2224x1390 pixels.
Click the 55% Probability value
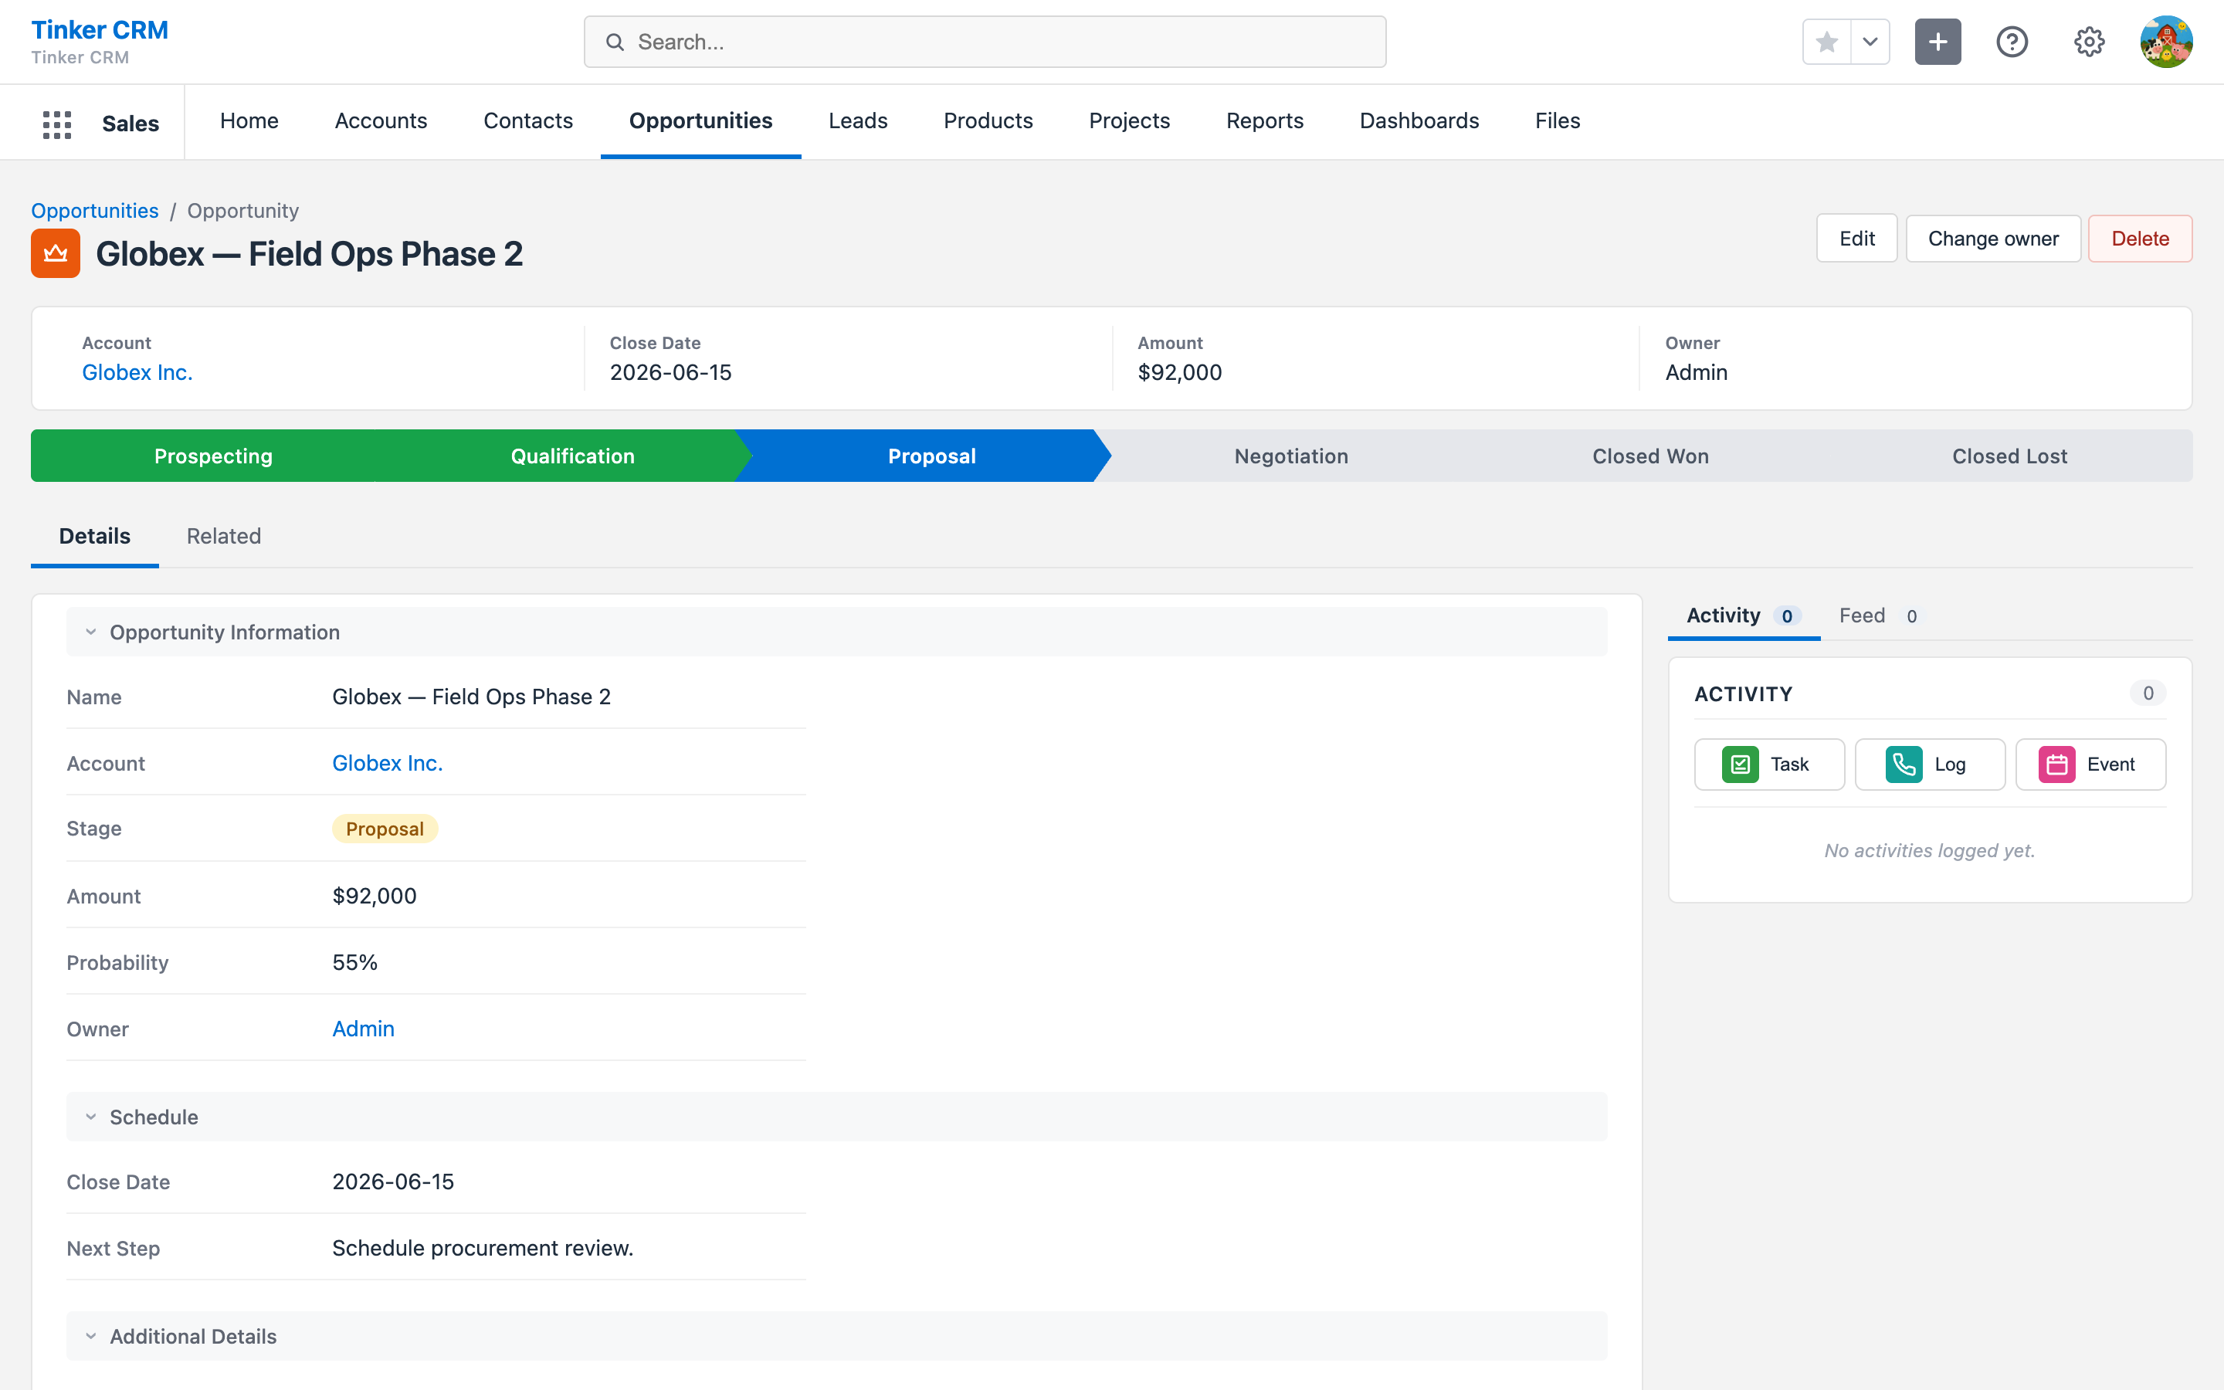point(354,962)
